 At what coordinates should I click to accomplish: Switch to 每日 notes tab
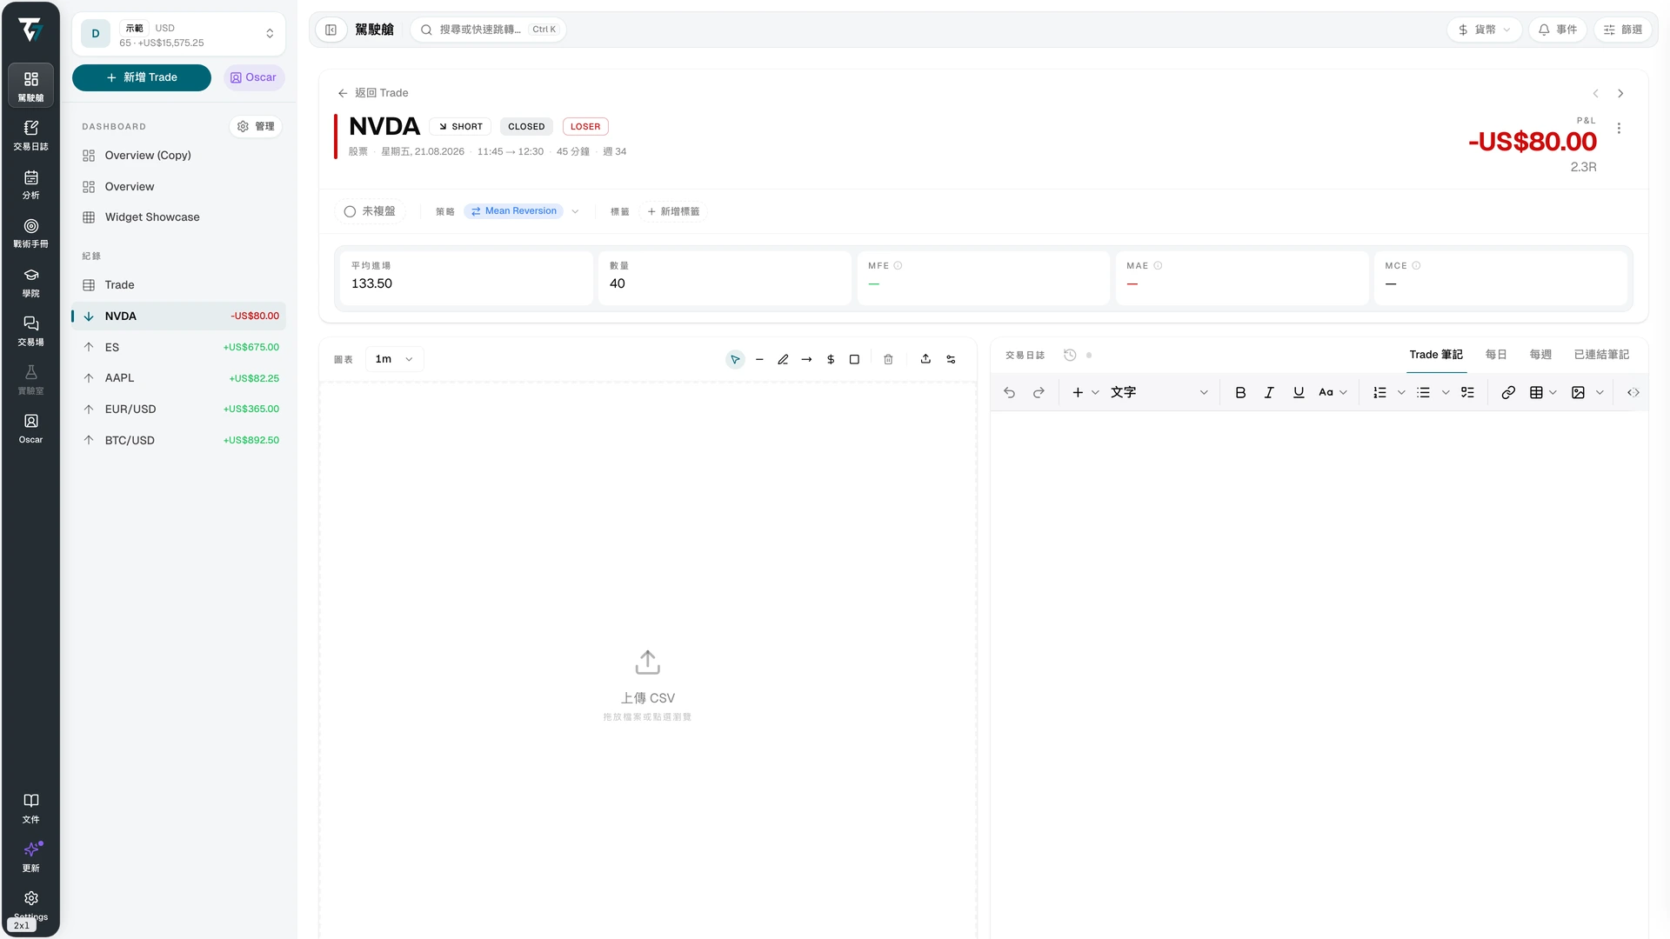pos(1496,355)
